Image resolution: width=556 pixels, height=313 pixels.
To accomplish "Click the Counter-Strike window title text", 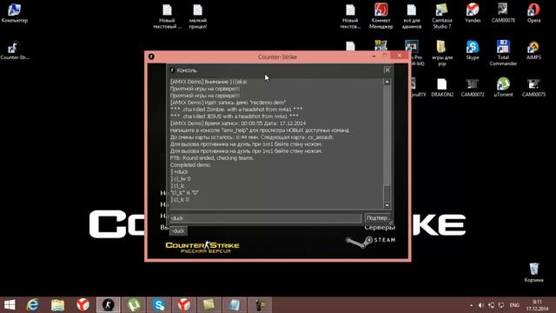I will (277, 57).
